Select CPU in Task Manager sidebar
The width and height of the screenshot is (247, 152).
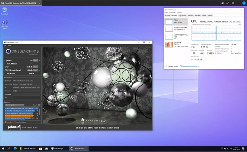tap(176, 22)
